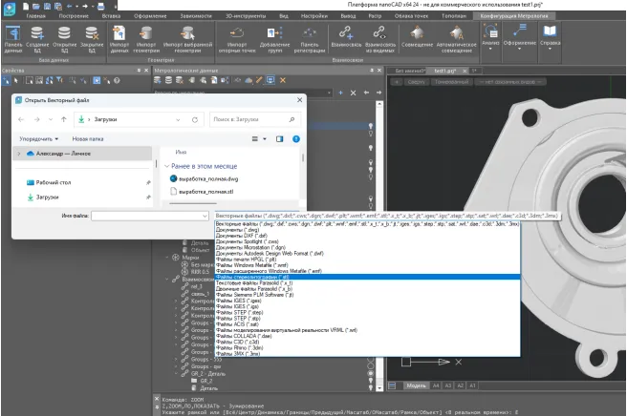The height and width of the screenshot is (416, 627).
Task: Click the Поиск в: Загрузки search field
Action: tap(249, 120)
